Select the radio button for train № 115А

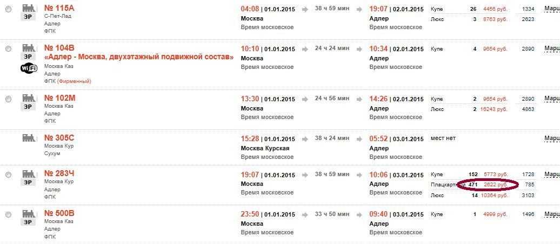coord(8,9)
